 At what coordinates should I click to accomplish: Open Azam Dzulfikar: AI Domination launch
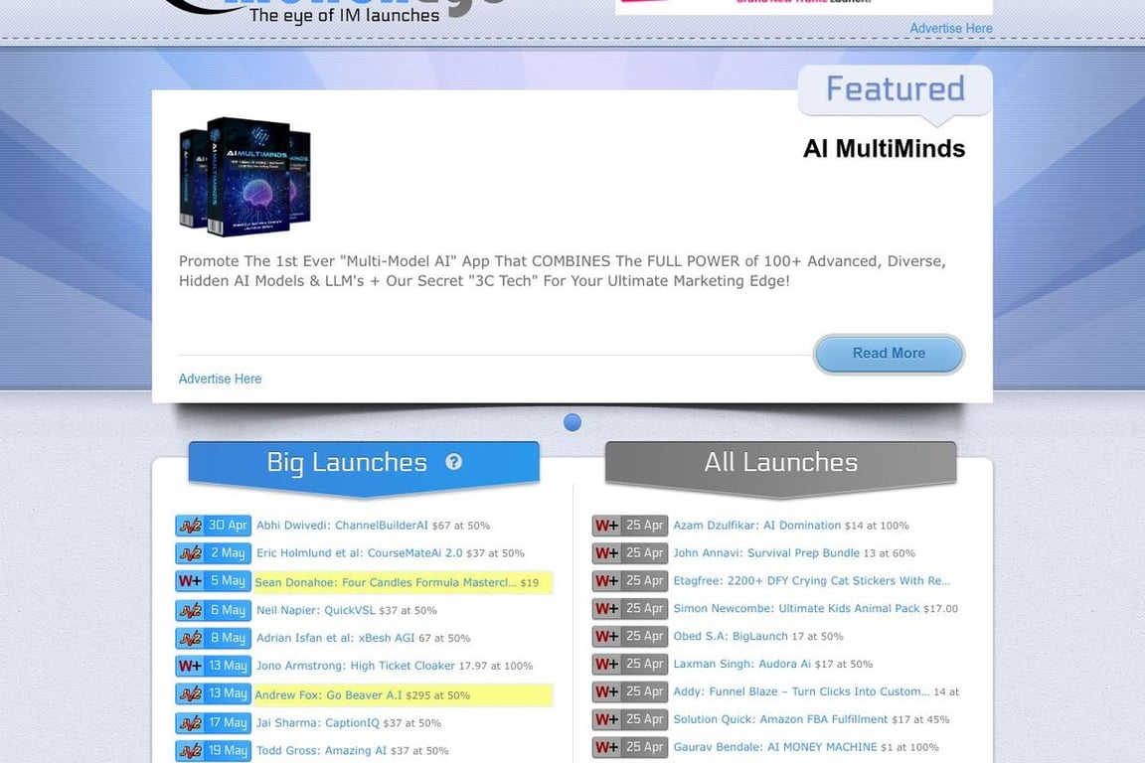click(756, 525)
